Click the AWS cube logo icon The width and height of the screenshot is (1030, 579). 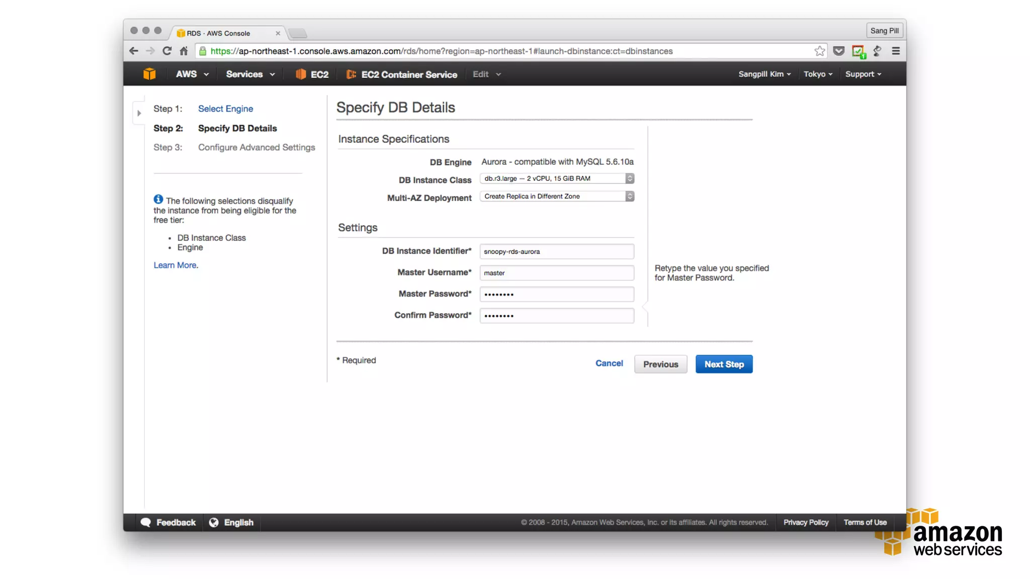click(149, 74)
